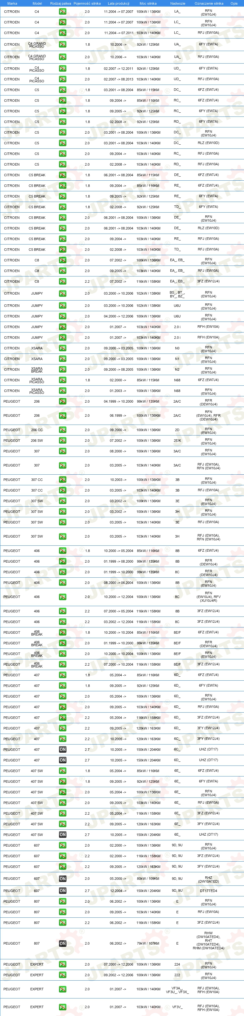
Task: Click petrol icon in Jumpy BS_, BT_ row
Action: pos(62,293)
